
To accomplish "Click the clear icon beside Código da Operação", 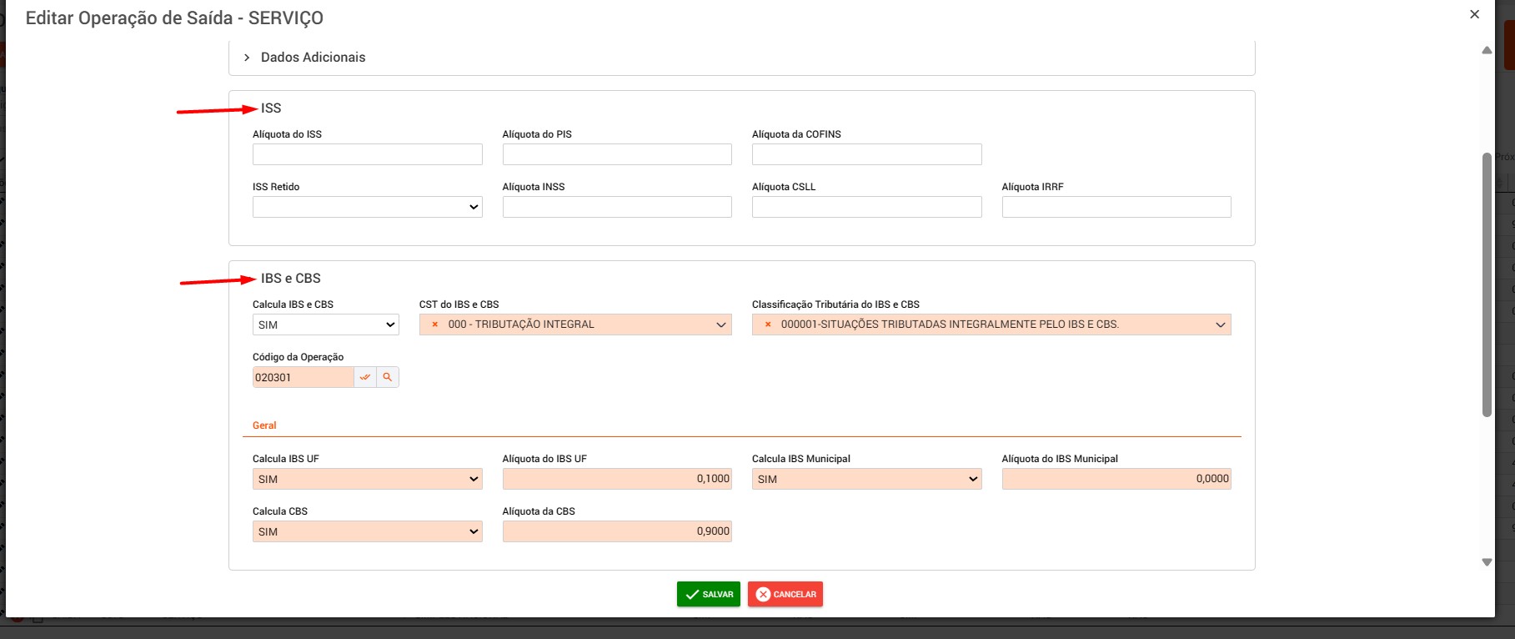I will coord(365,377).
